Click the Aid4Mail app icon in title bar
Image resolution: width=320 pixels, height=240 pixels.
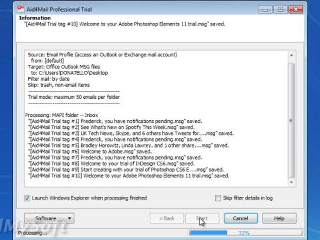click(20, 9)
